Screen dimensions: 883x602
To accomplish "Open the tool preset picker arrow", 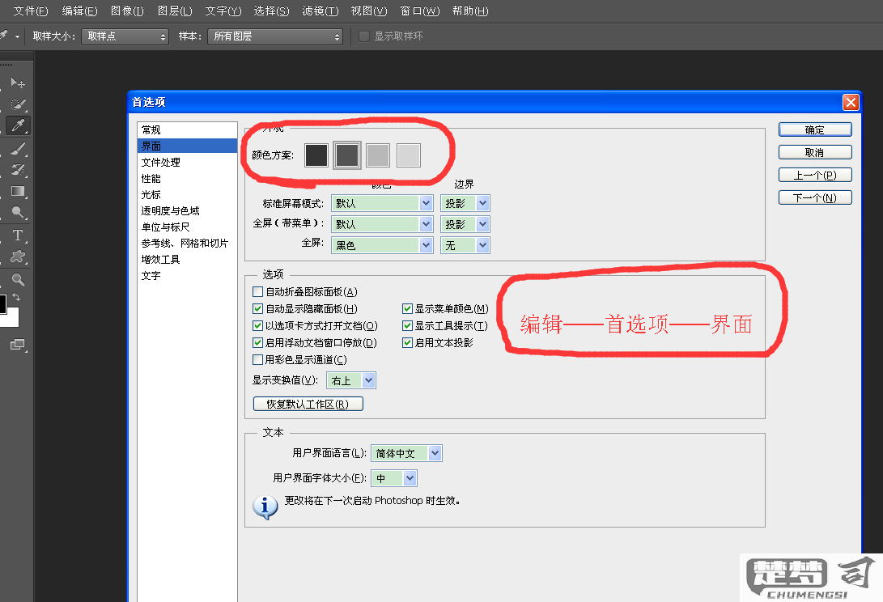I will tap(17, 36).
